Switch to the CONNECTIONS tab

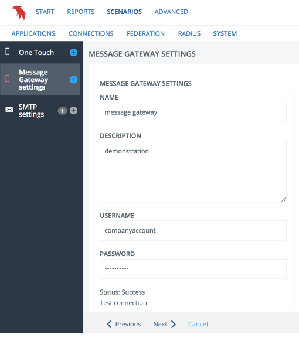[x=91, y=33]
